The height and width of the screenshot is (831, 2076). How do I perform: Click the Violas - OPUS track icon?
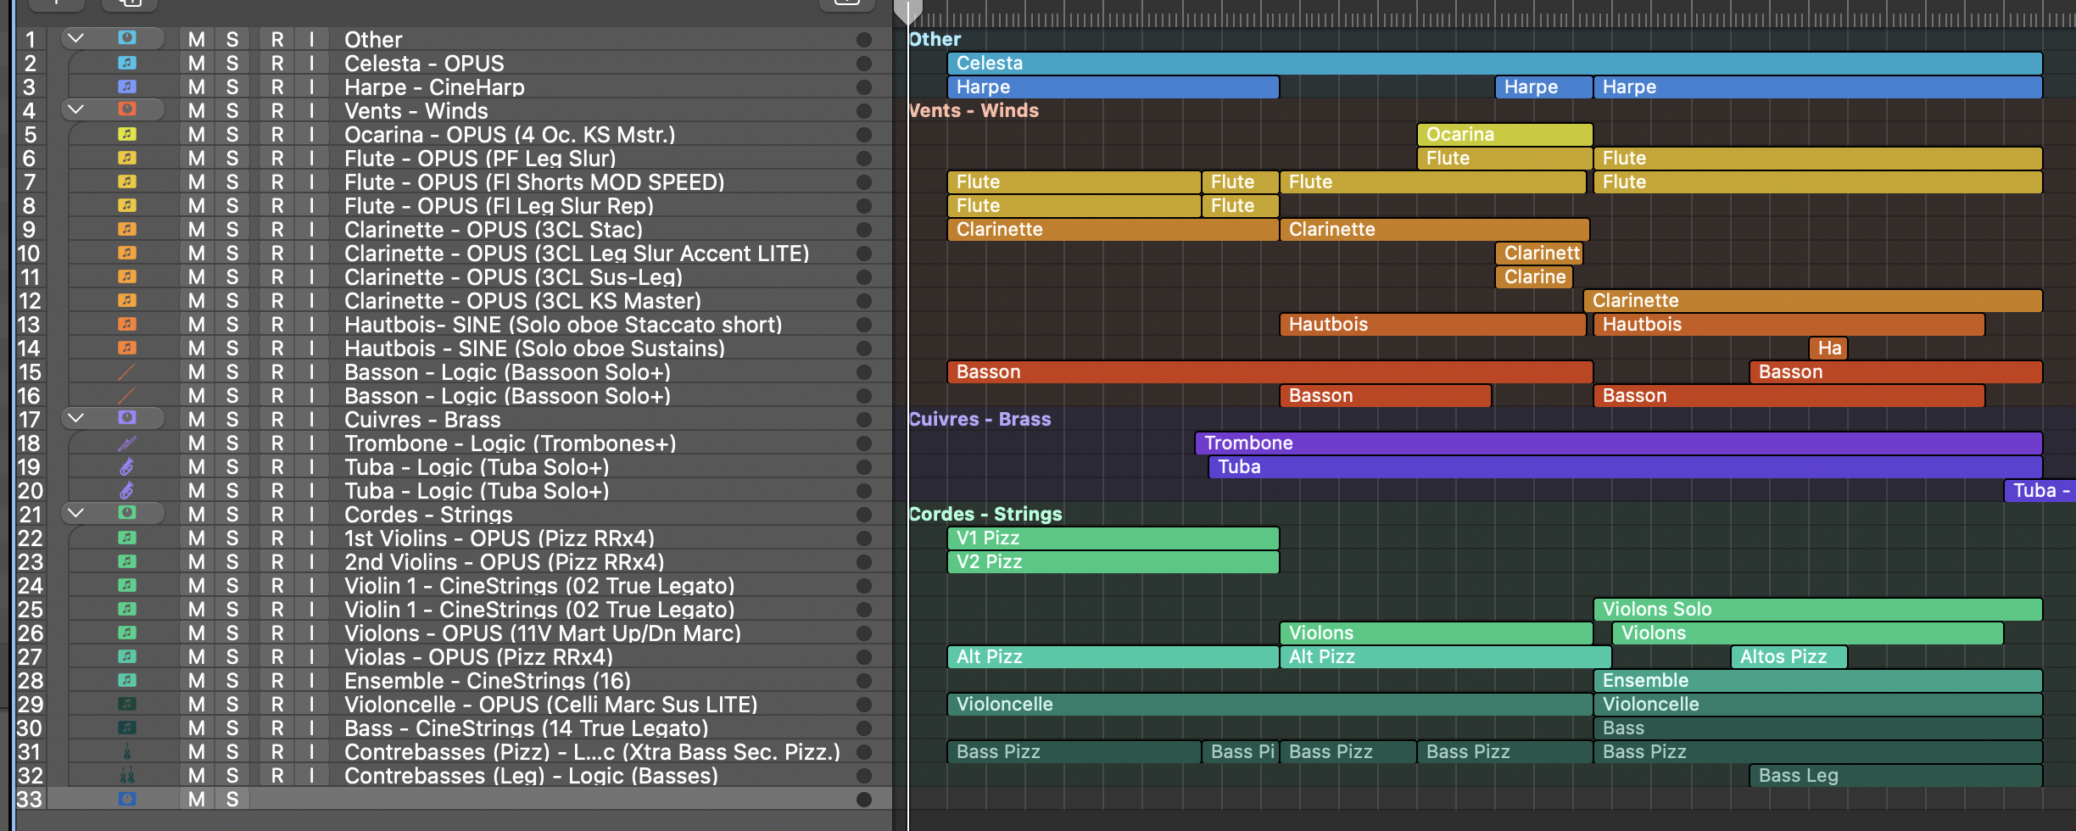point(126,656)
